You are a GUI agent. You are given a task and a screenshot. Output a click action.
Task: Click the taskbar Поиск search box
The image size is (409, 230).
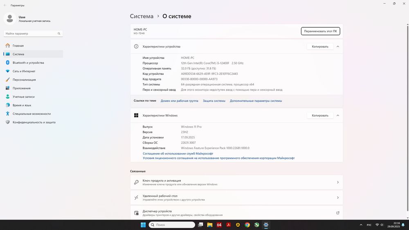(x=172, y=225)
